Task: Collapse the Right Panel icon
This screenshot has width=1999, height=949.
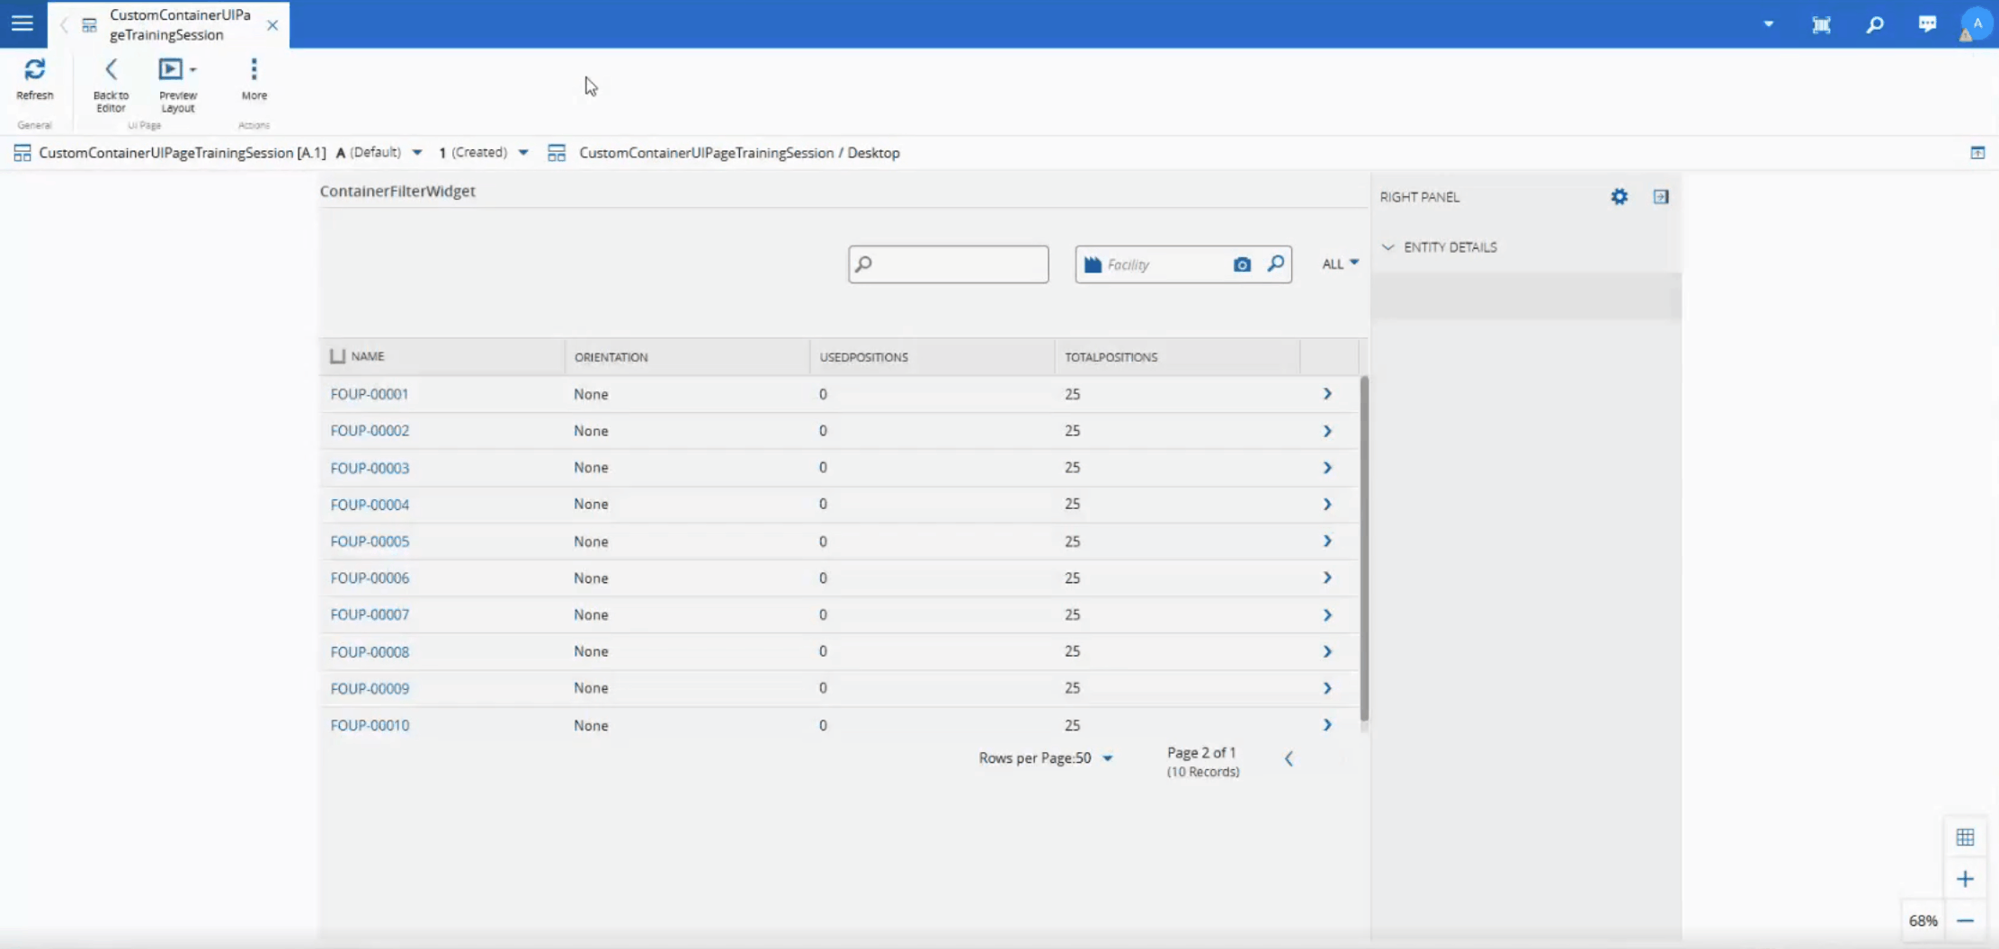Action: click(x=1661, y=197)
